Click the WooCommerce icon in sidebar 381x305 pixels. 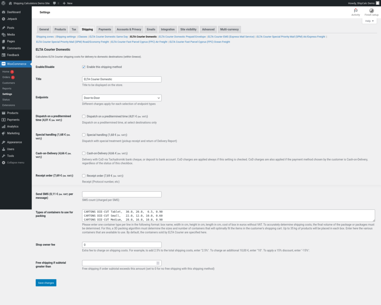[3, 64]
